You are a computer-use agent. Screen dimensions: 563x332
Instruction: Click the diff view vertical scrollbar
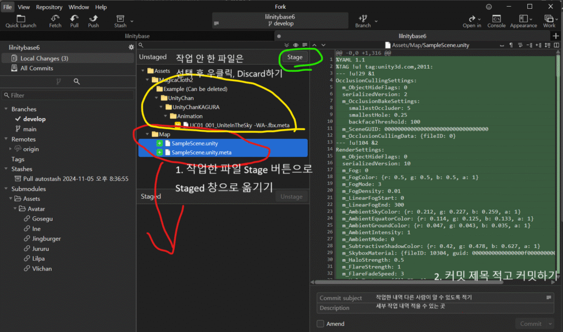(x=560, y=165)
